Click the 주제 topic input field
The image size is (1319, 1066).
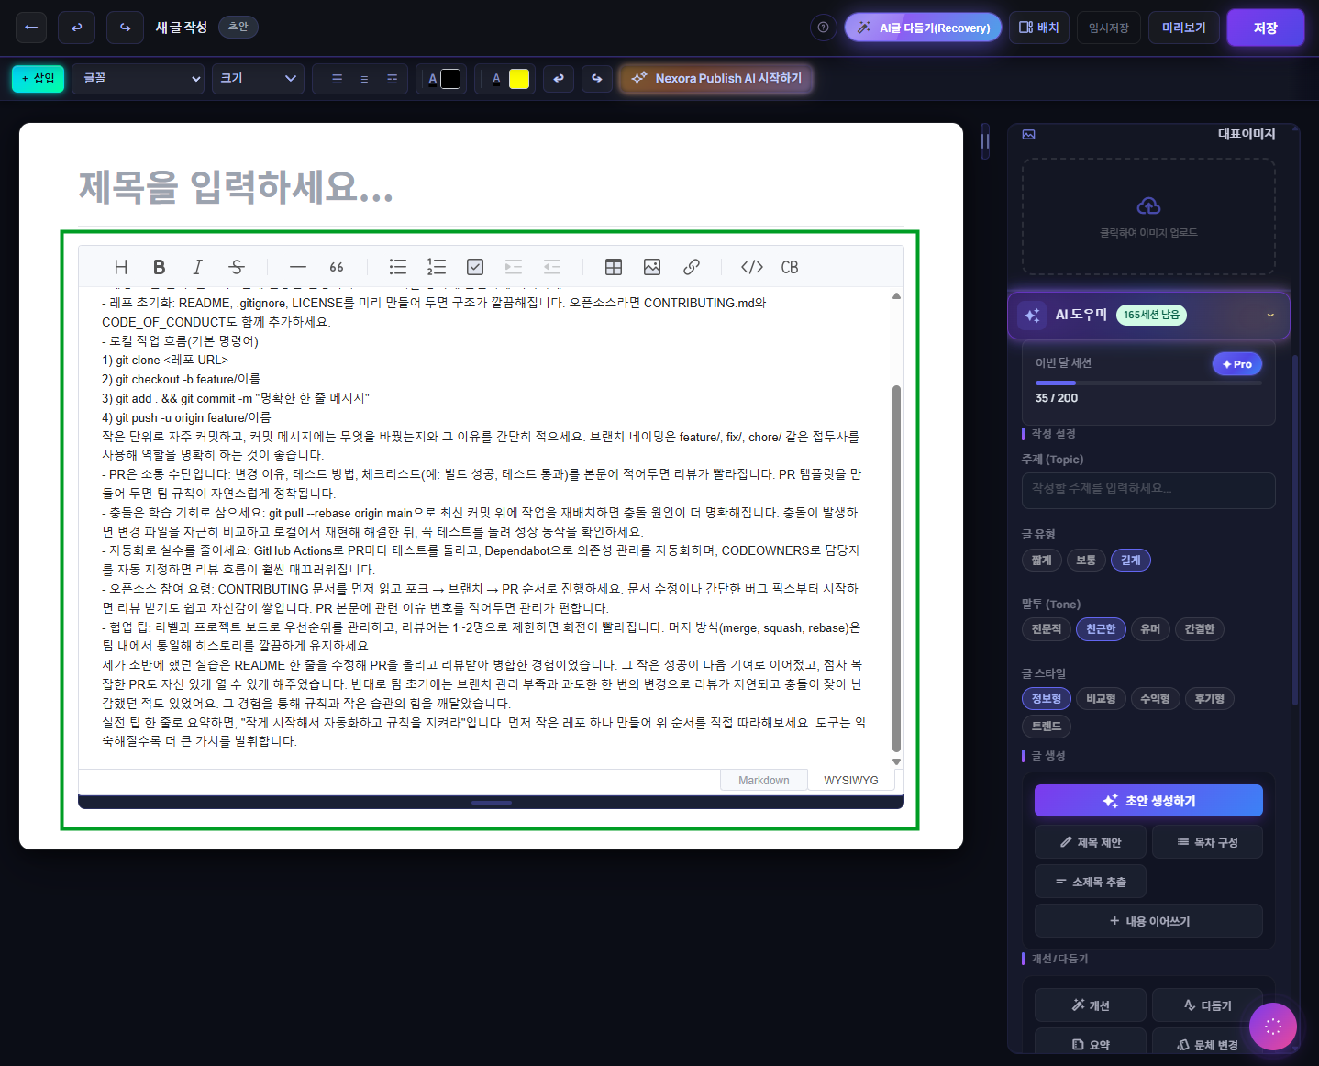pyautogui.click(x=1148, y=489)
